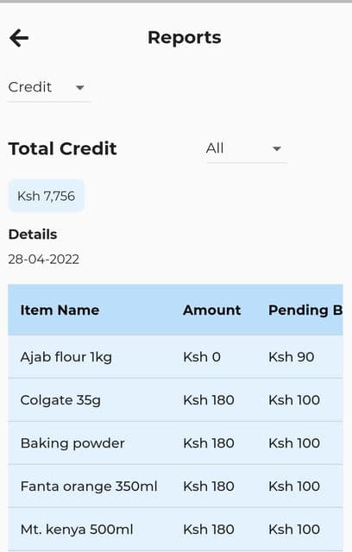Screen dimensions: 352x552
Task: Click the Item Name column header
Action: 60,310
